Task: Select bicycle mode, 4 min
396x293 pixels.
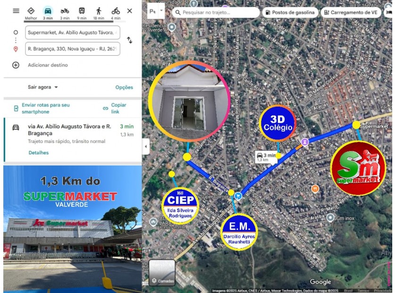Action: coord(116,13)
